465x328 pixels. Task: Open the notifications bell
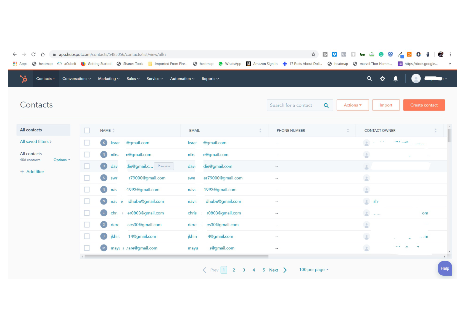tap(395, 79)
